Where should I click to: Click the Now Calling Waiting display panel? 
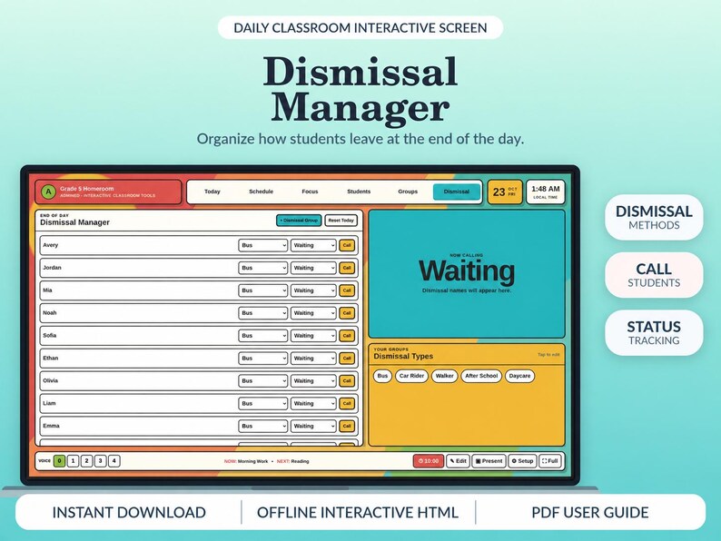(467, 274)
